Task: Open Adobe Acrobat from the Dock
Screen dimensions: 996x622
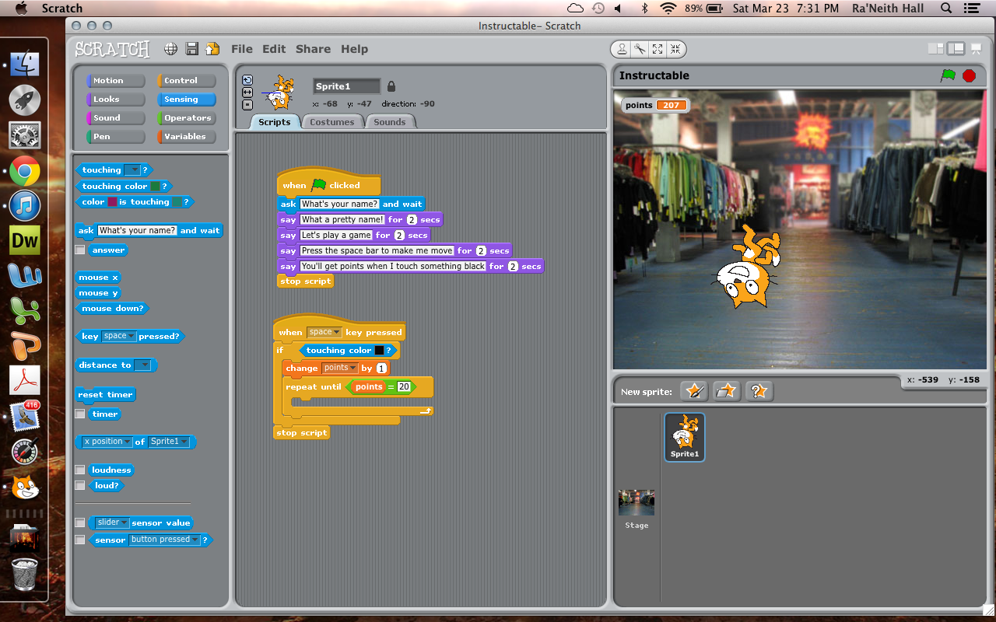Action: click(25, 380)
